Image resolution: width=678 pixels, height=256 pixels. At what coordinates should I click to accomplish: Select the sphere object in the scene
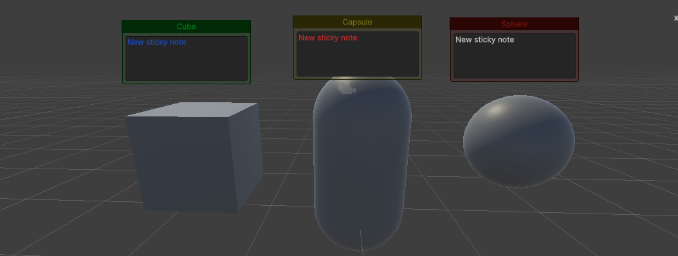(519, 142)
